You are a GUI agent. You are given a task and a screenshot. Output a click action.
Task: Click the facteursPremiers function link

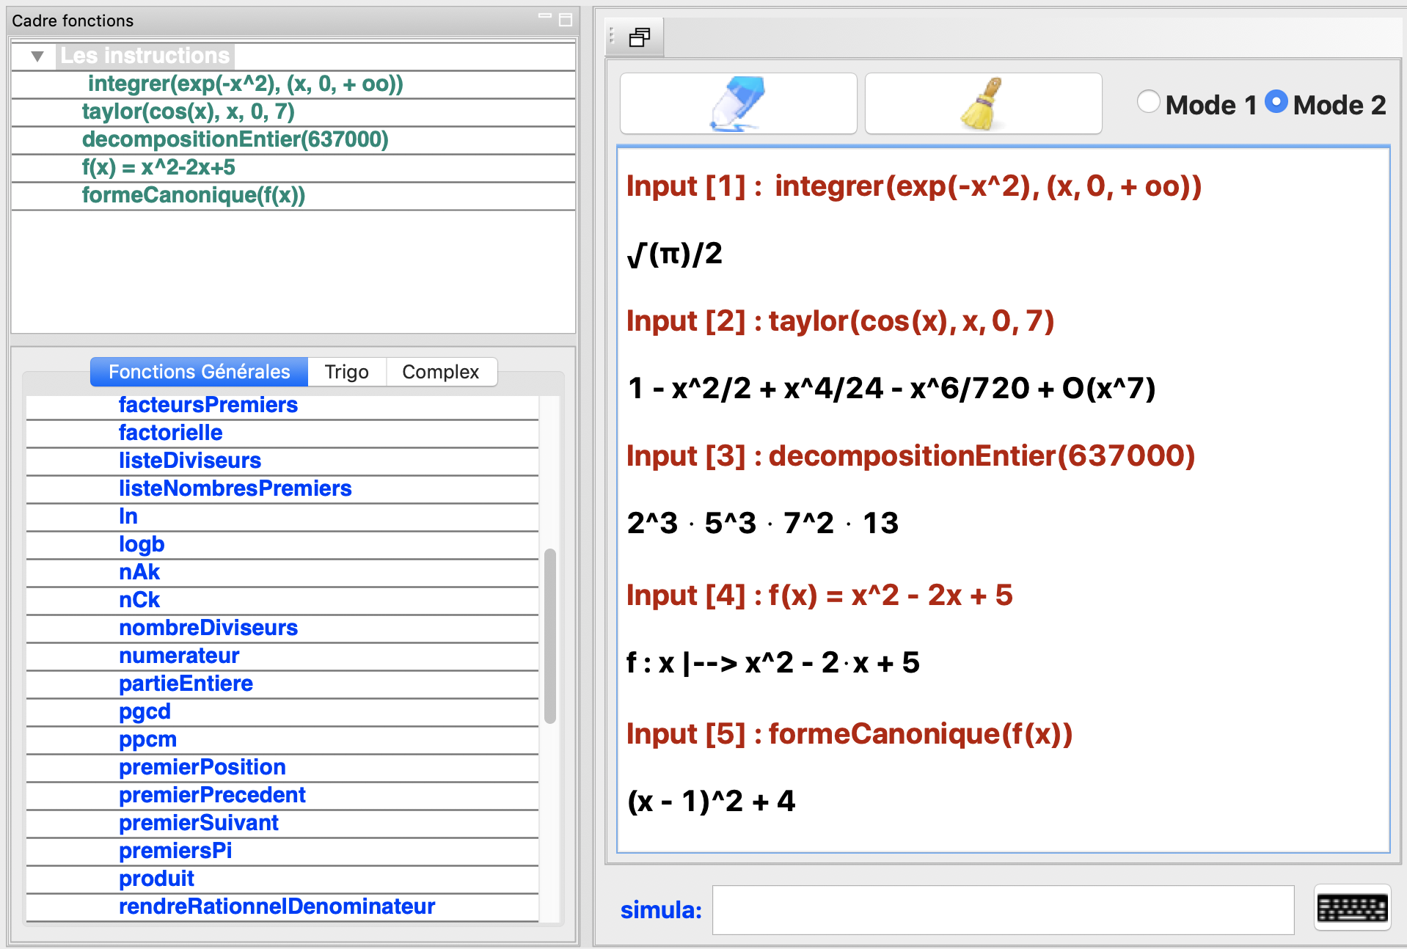coord(208,405)
